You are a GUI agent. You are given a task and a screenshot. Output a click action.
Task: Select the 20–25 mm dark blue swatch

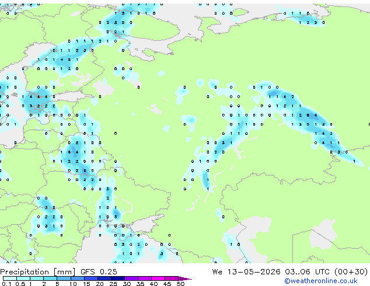tap(104, 278)
